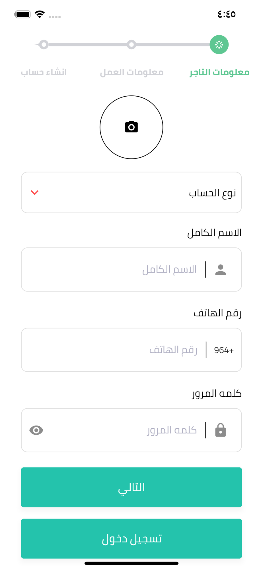Toggle password visibility with eye icon

tap(36, 430)
